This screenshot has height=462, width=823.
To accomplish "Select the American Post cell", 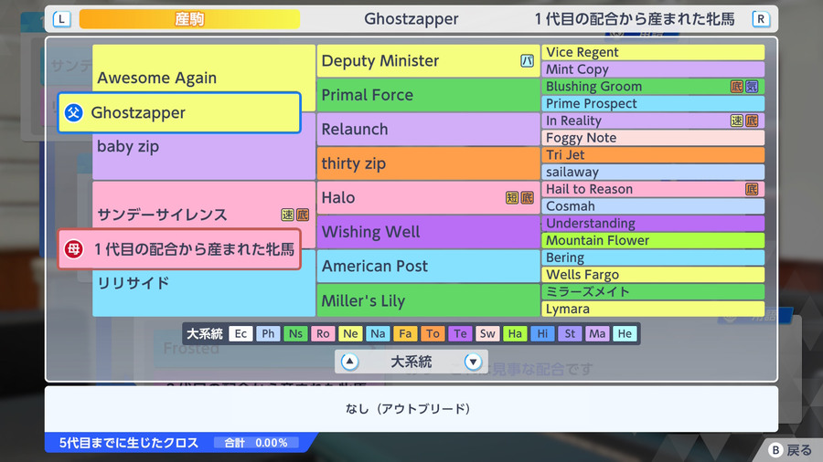I will click(x=428, y=266).
